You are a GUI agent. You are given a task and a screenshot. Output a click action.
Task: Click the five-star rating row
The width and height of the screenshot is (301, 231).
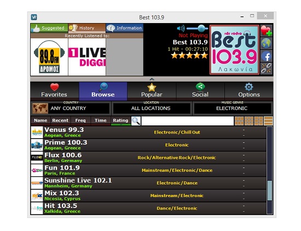[189, 56]
